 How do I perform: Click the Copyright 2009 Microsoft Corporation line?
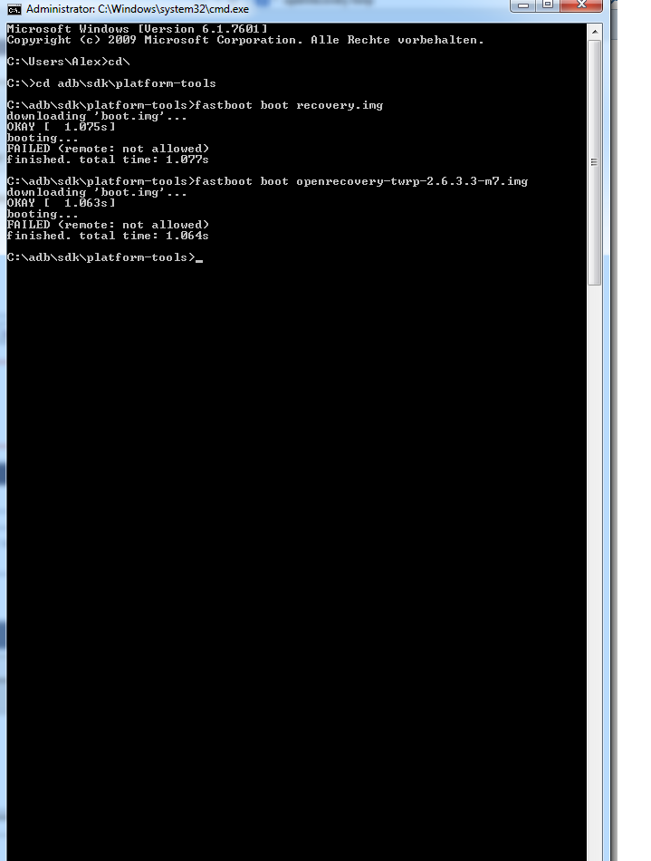click(245, 40)
